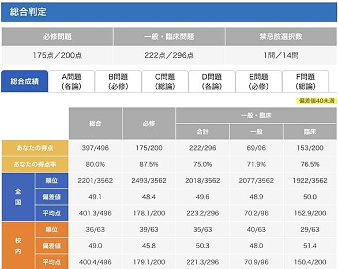Select the 401.3/496 average cell
The width and height of the screenshot is (338, 269).
coord(95,214)
